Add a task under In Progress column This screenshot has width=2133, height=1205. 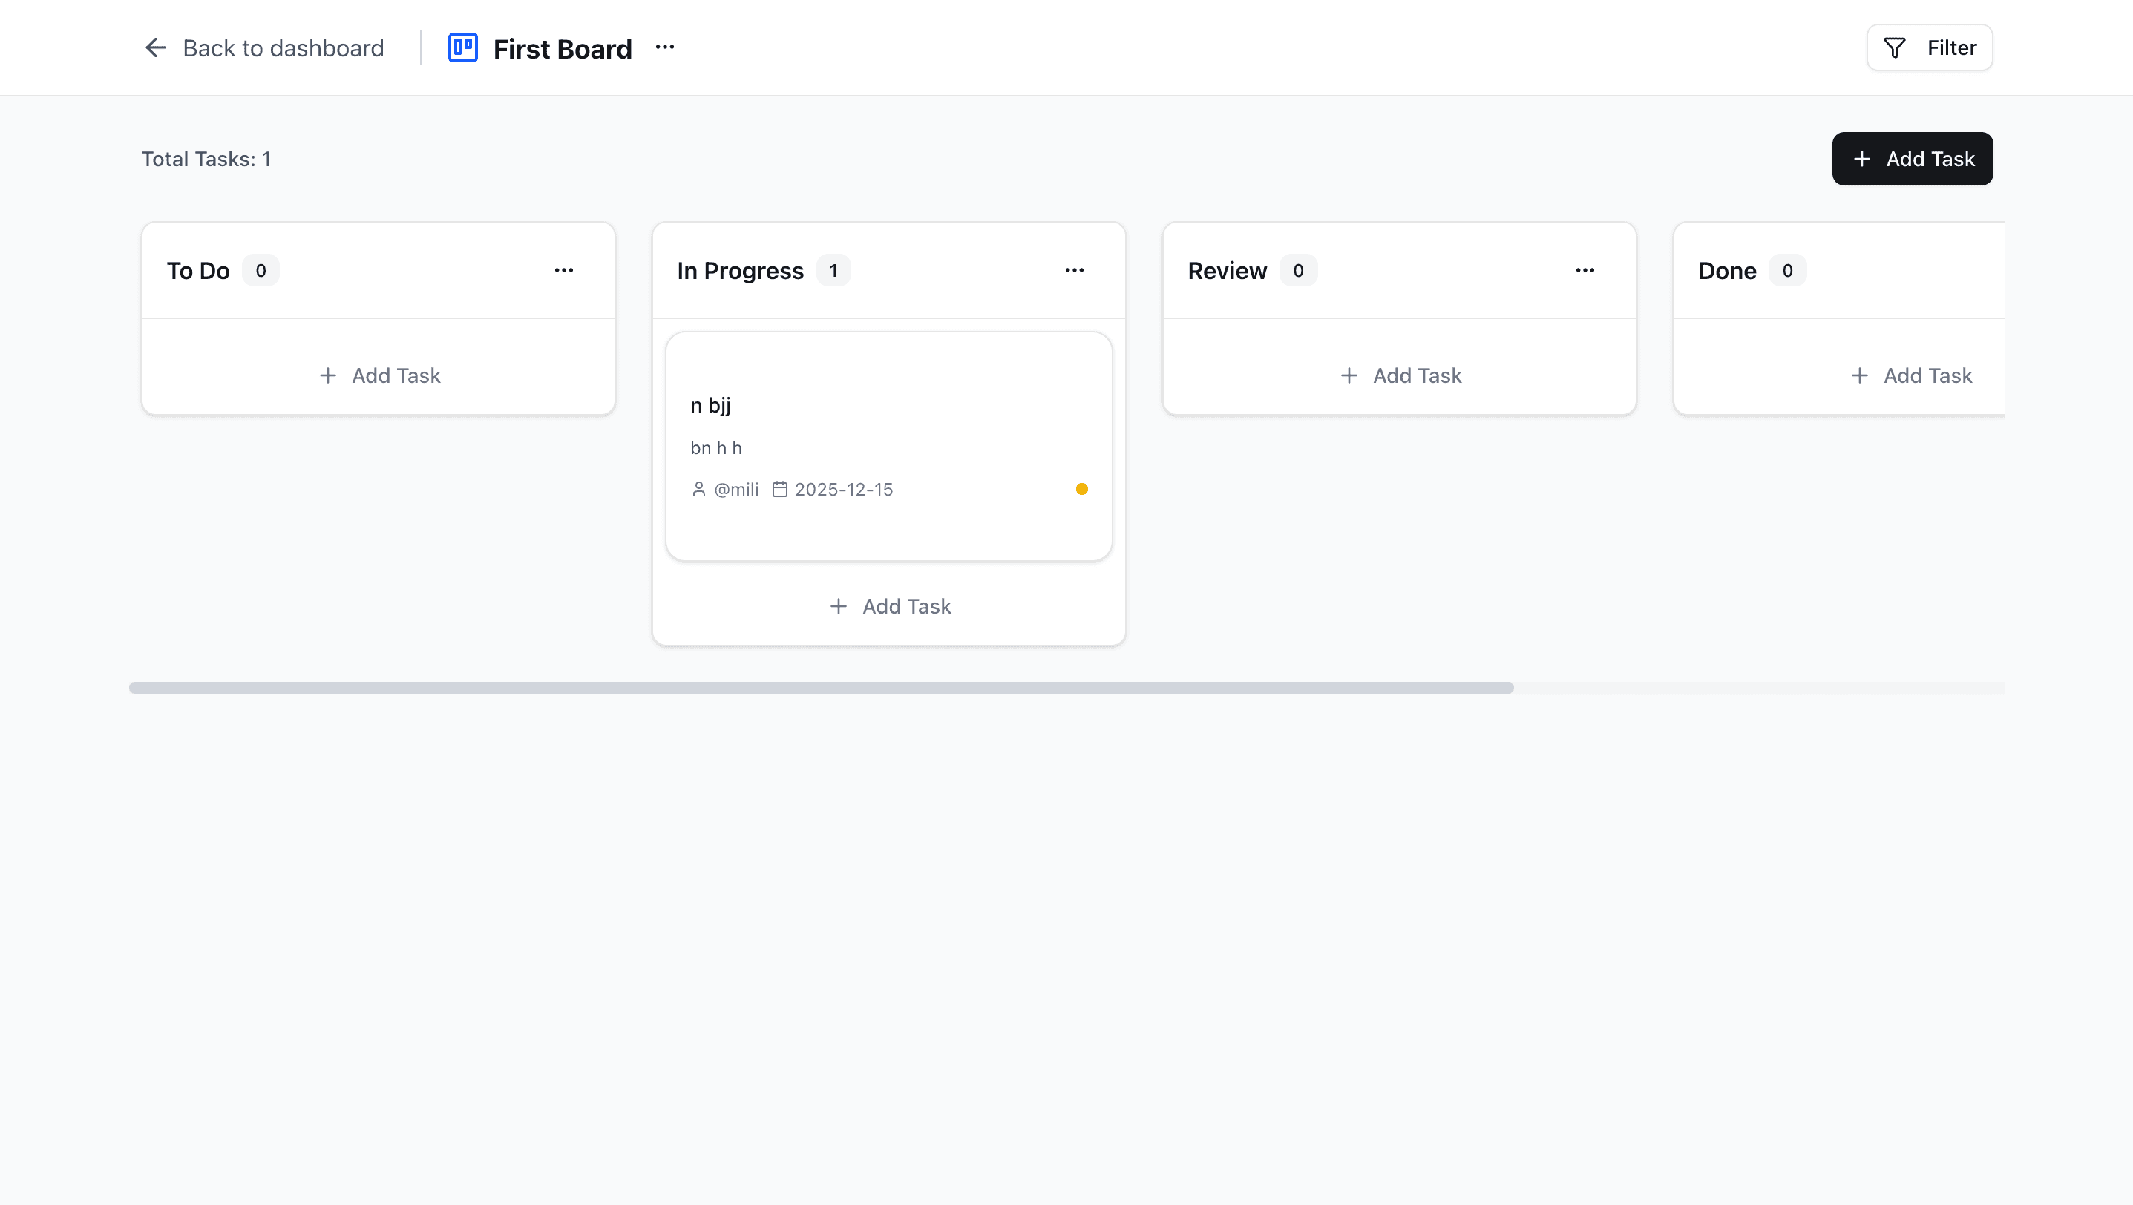889,607
